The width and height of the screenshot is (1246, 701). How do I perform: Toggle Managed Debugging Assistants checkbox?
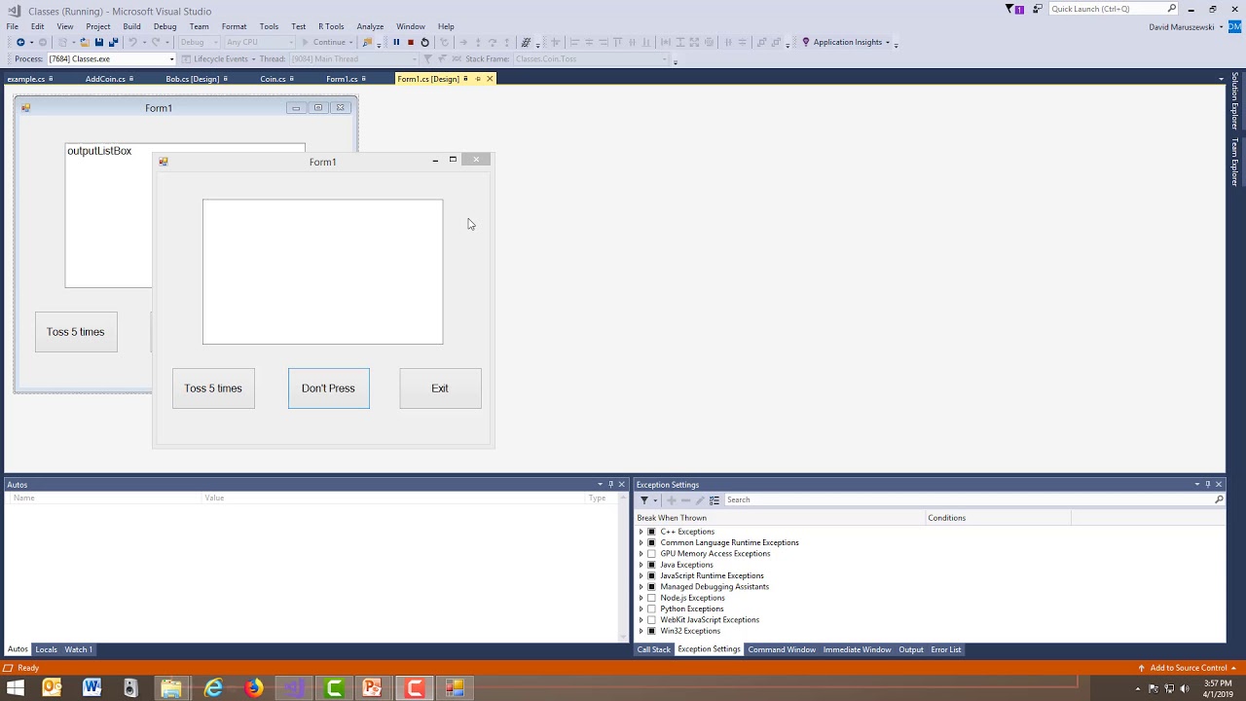click(652, 587)
